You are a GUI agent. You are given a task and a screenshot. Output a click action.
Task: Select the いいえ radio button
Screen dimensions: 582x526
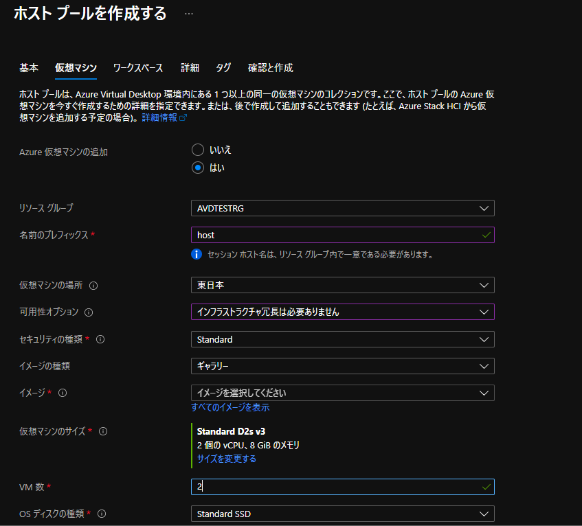[x=198, y=150]
